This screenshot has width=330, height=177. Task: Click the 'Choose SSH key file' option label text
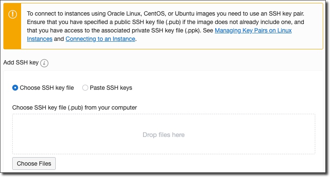47,88
